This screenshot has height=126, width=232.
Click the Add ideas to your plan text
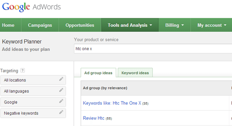26,49
